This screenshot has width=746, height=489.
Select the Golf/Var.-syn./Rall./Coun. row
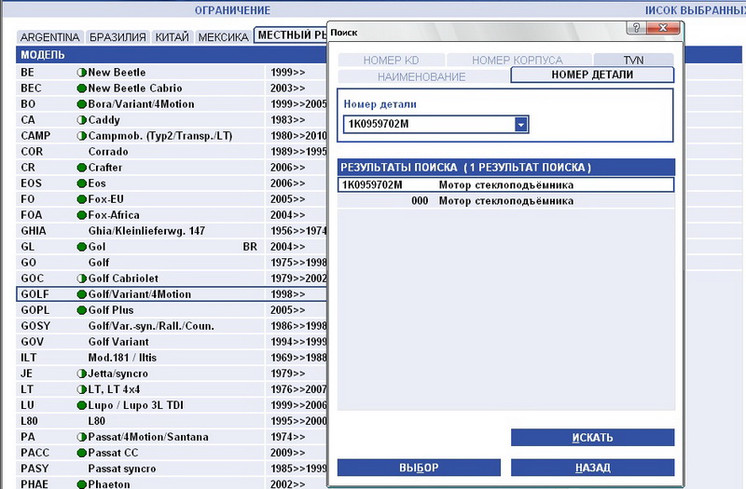coord(172,326)
